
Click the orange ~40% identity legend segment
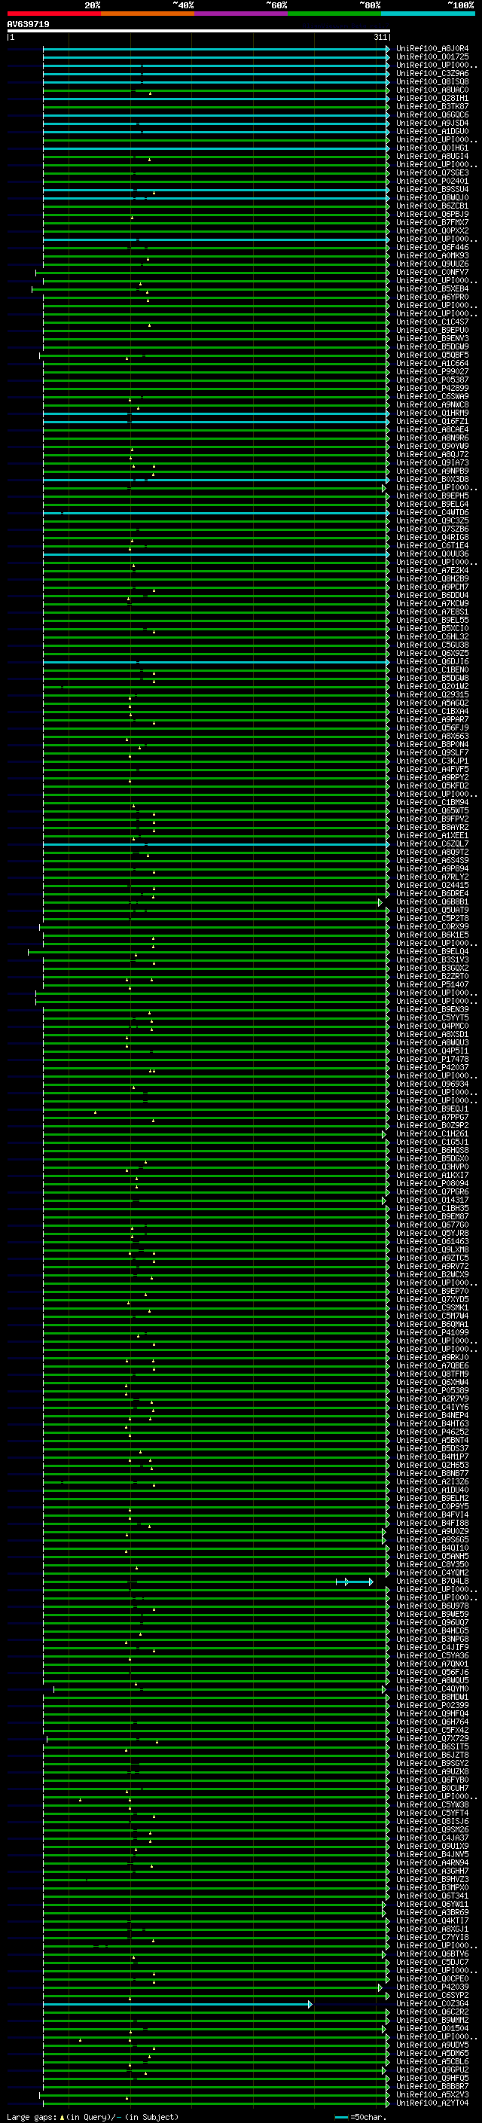pyautogui.click(x=148, y=14)
